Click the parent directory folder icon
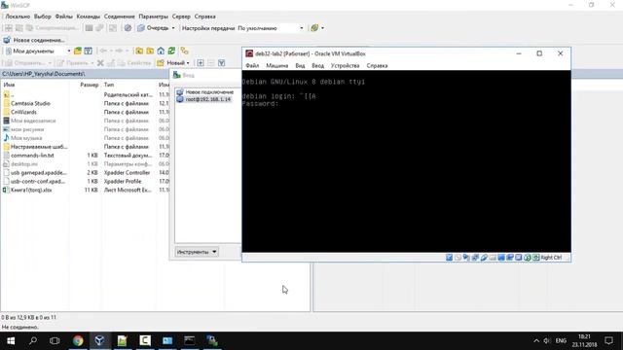Image resolution: width=623 pixels, height=350 pixels. [x=139, y=51]
